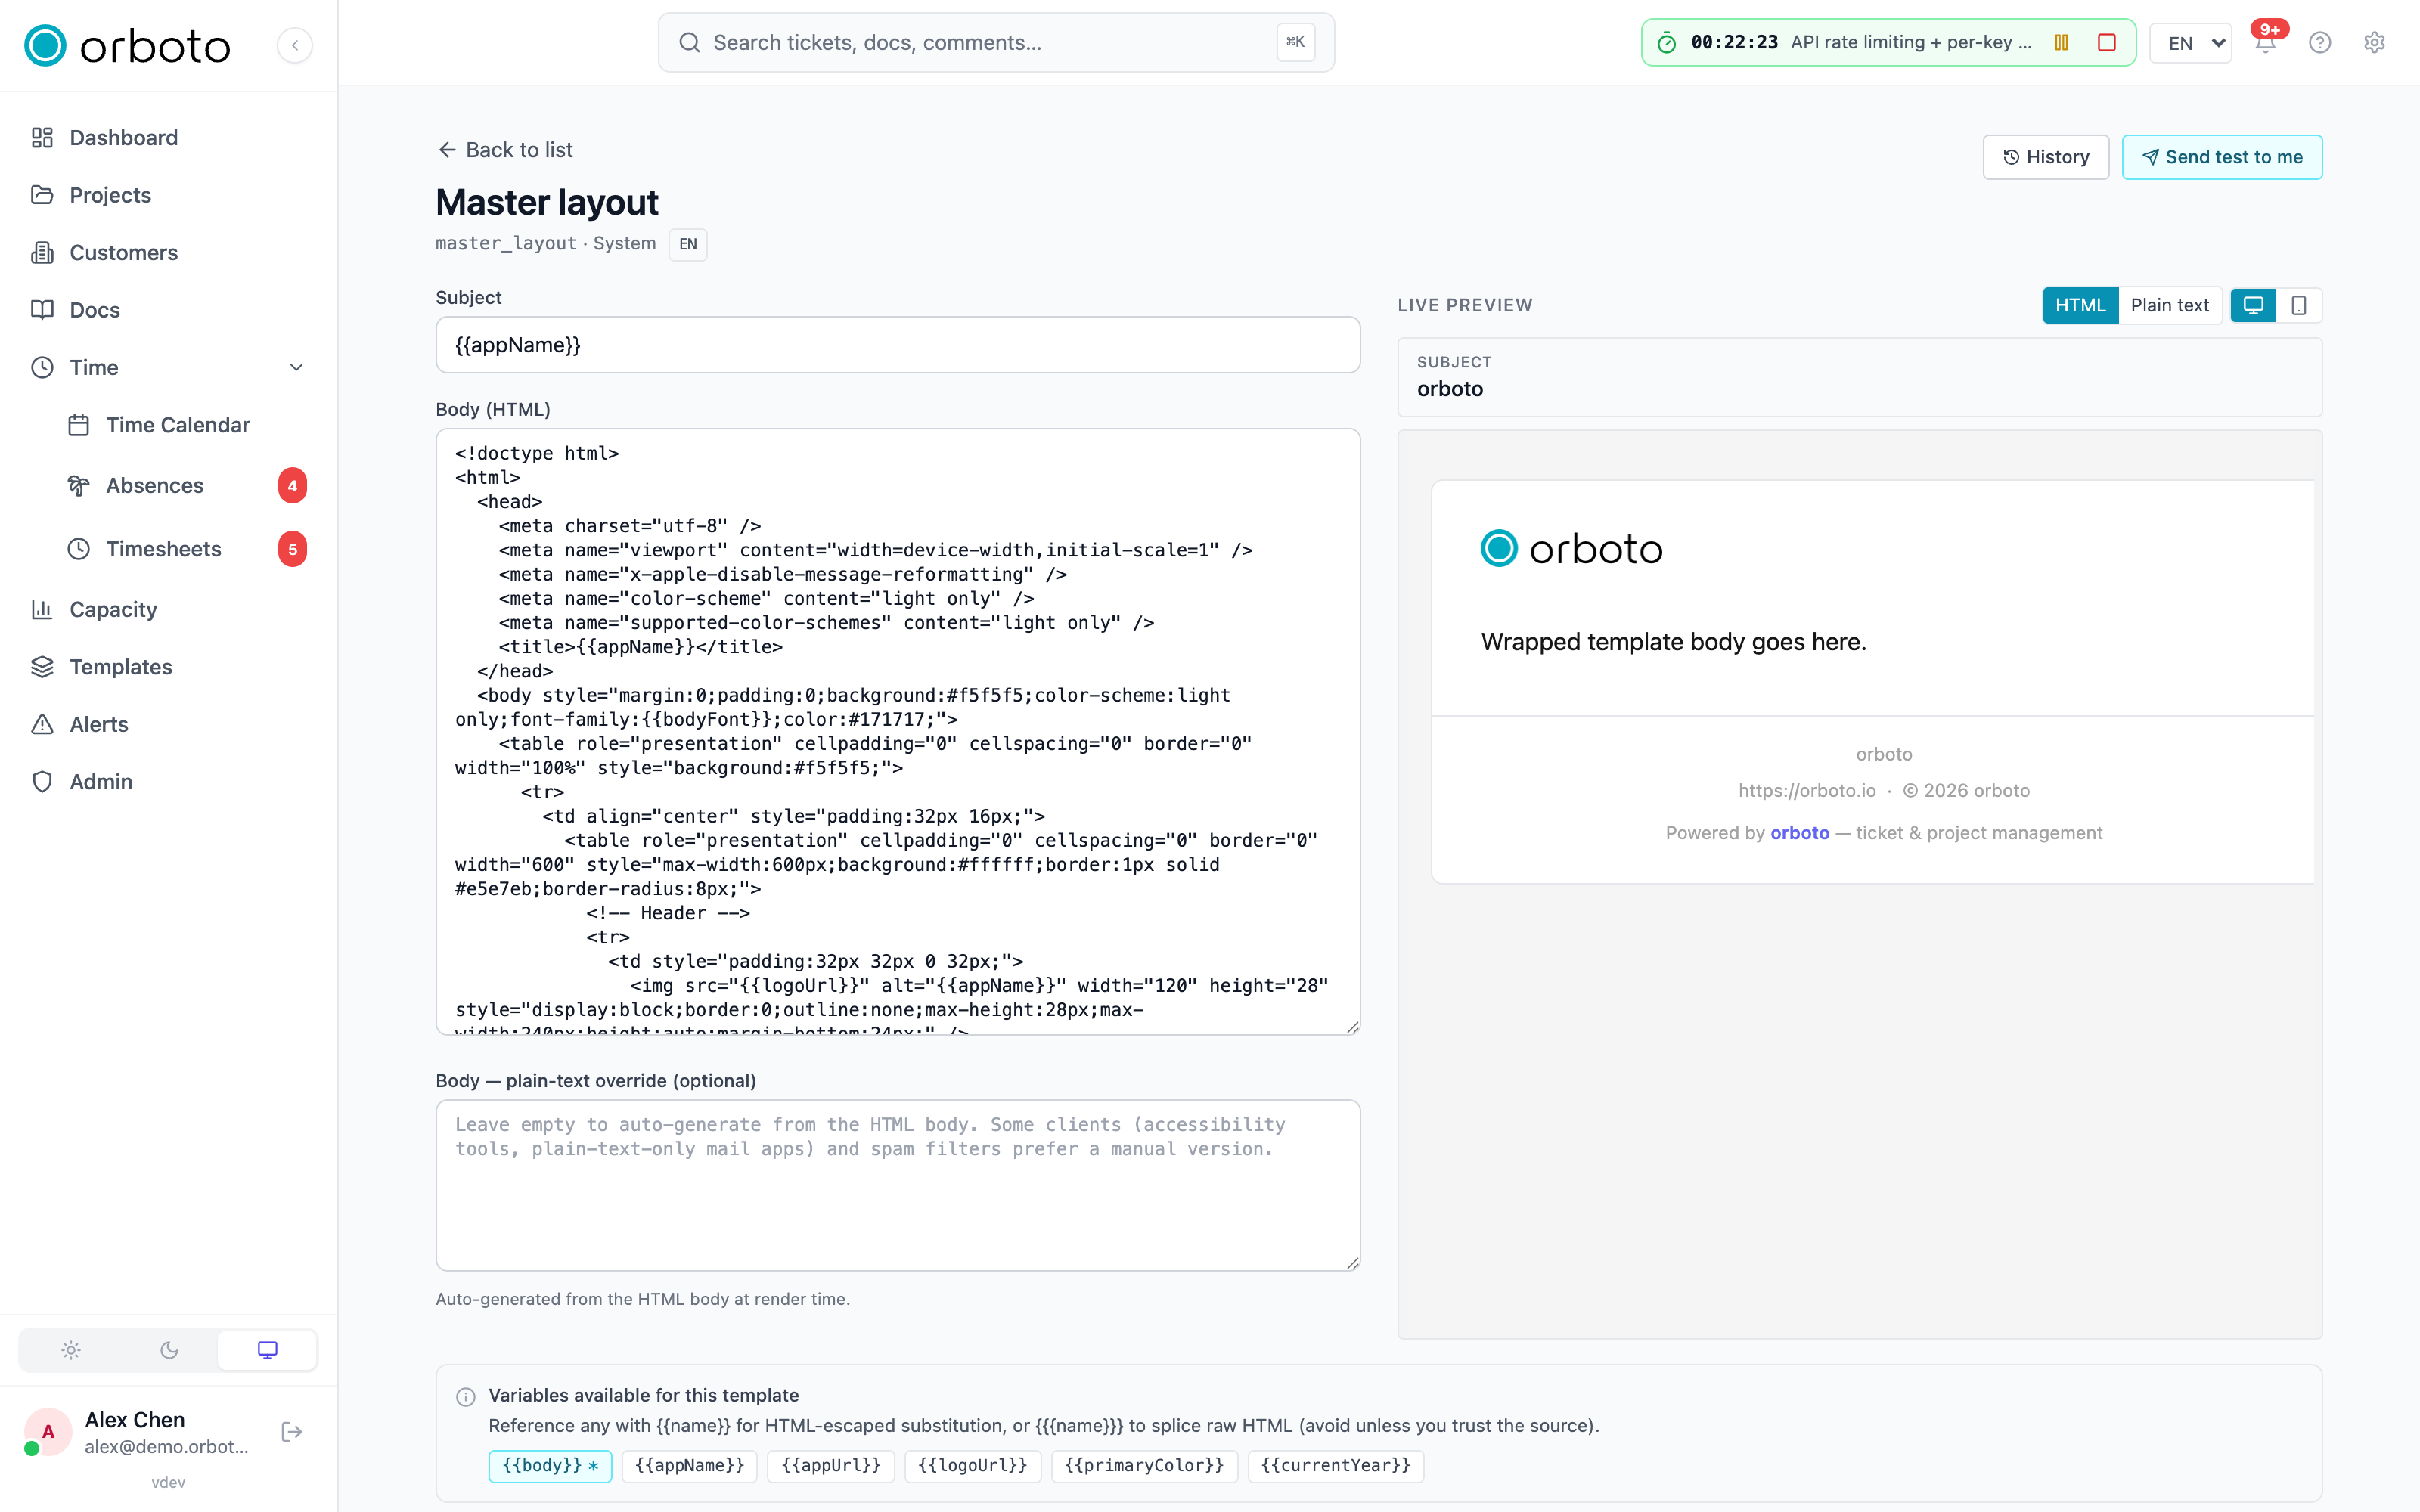This screenshot has height=1512, width=2420.
Task: Click the Subject input field
Action: [x=897, y=345]
